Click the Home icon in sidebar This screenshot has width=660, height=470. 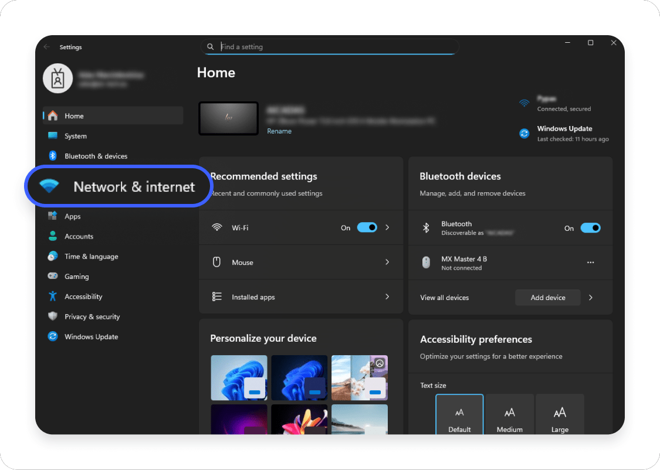tap(53, 115)
